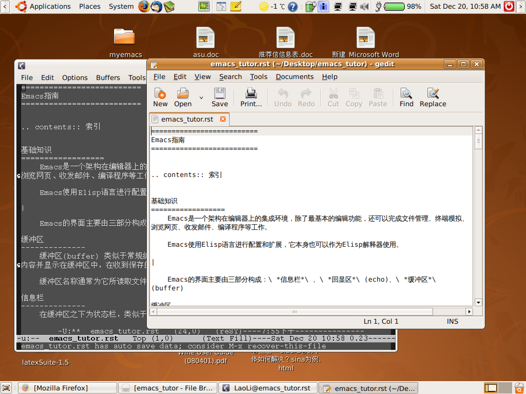Open gedit Tools menu

(x=259, y=77)
